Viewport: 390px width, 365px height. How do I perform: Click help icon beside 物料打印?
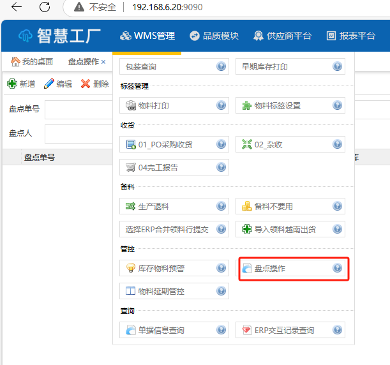tap(221, 105)
